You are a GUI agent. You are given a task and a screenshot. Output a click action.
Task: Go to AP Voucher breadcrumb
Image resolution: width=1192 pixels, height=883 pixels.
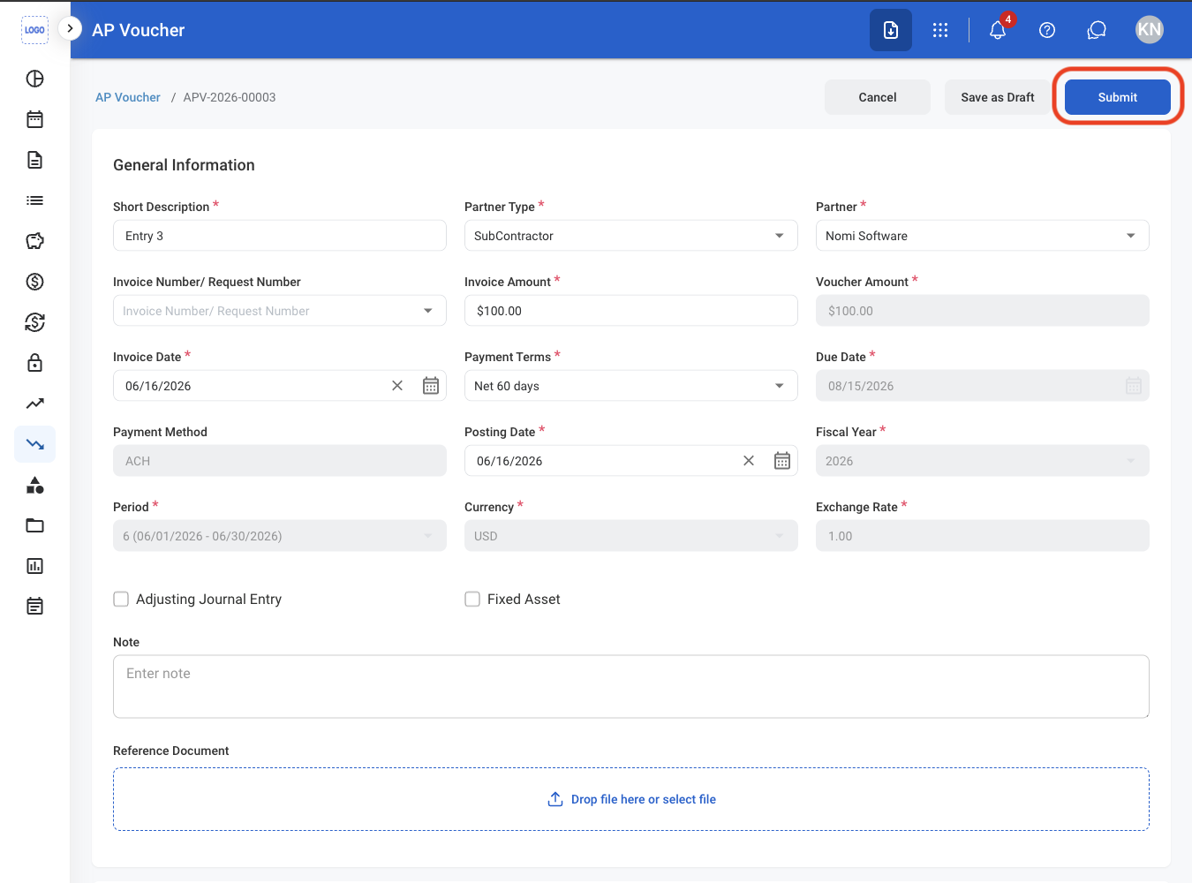[128, 97]
